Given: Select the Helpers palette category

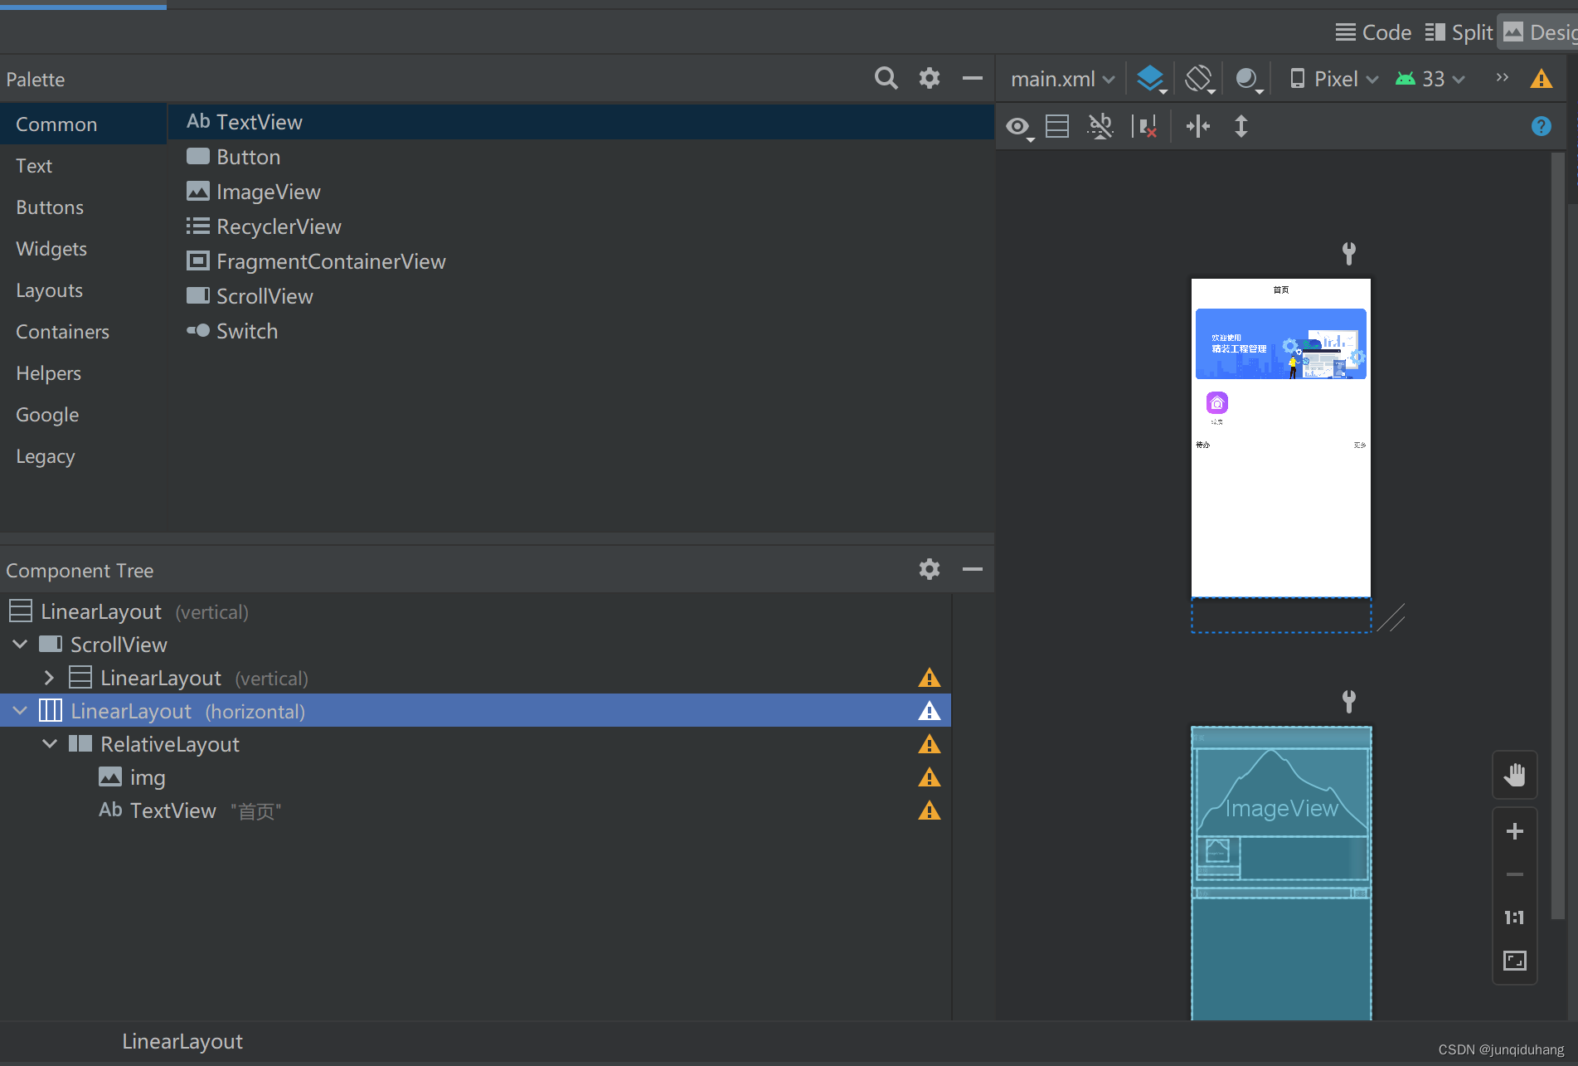Looking at the screenshot, I should pyautogui.click(x=83, y=373).
